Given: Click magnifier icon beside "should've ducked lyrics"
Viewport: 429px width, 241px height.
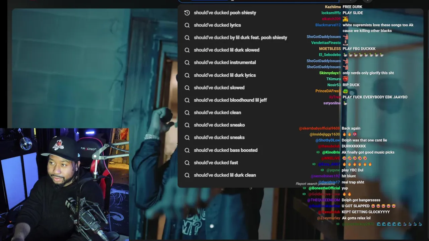Looking at the screenshot, I should pos(187,25).
